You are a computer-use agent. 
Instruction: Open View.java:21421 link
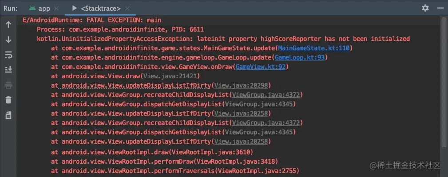(x=170, y=76)
